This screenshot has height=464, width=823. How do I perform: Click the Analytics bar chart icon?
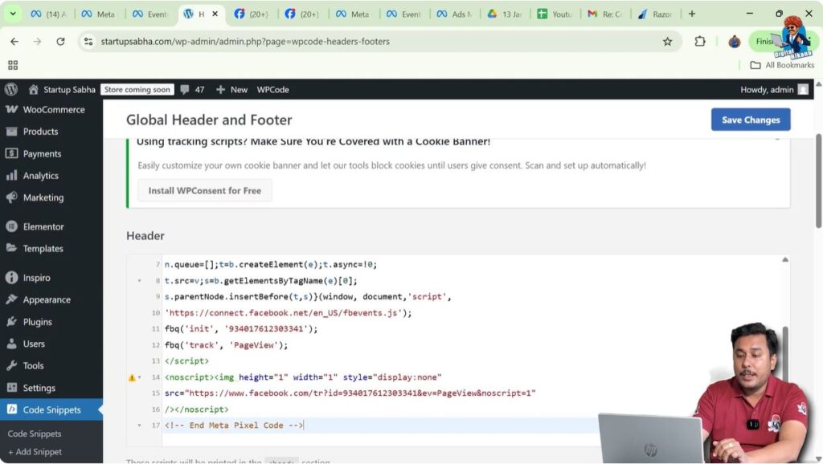pos(11,176)
